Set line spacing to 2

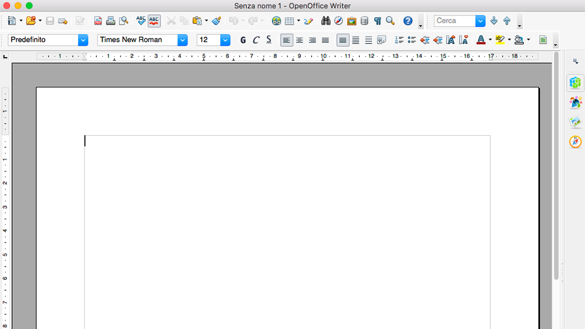(x=368, y=40)
